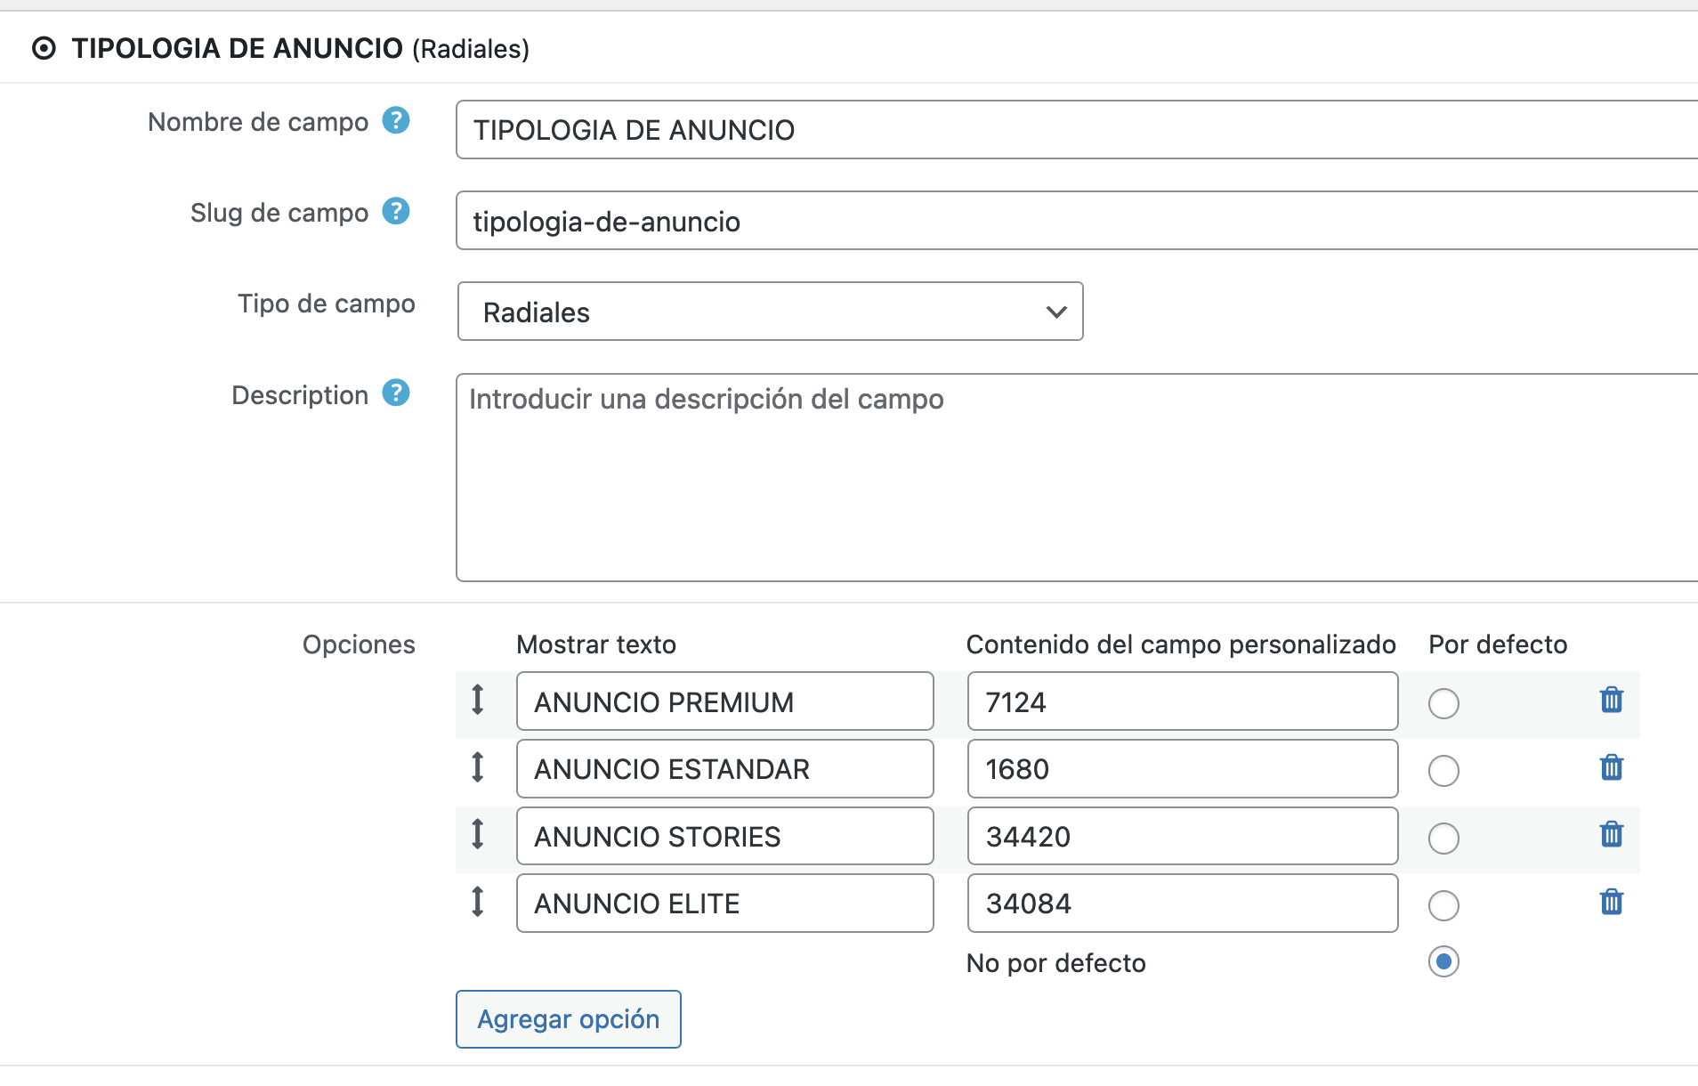Edit the custom field value 7124

point(1183,701)
